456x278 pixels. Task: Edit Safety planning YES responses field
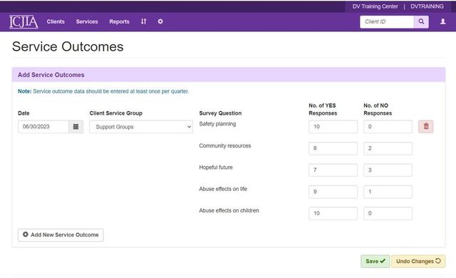[x=333, y=127]
